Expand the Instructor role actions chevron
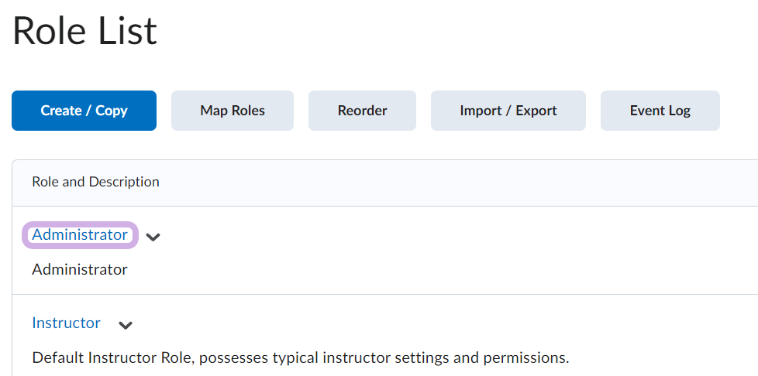758x376 pixels. pyautogui.click(x=126, y=325)
